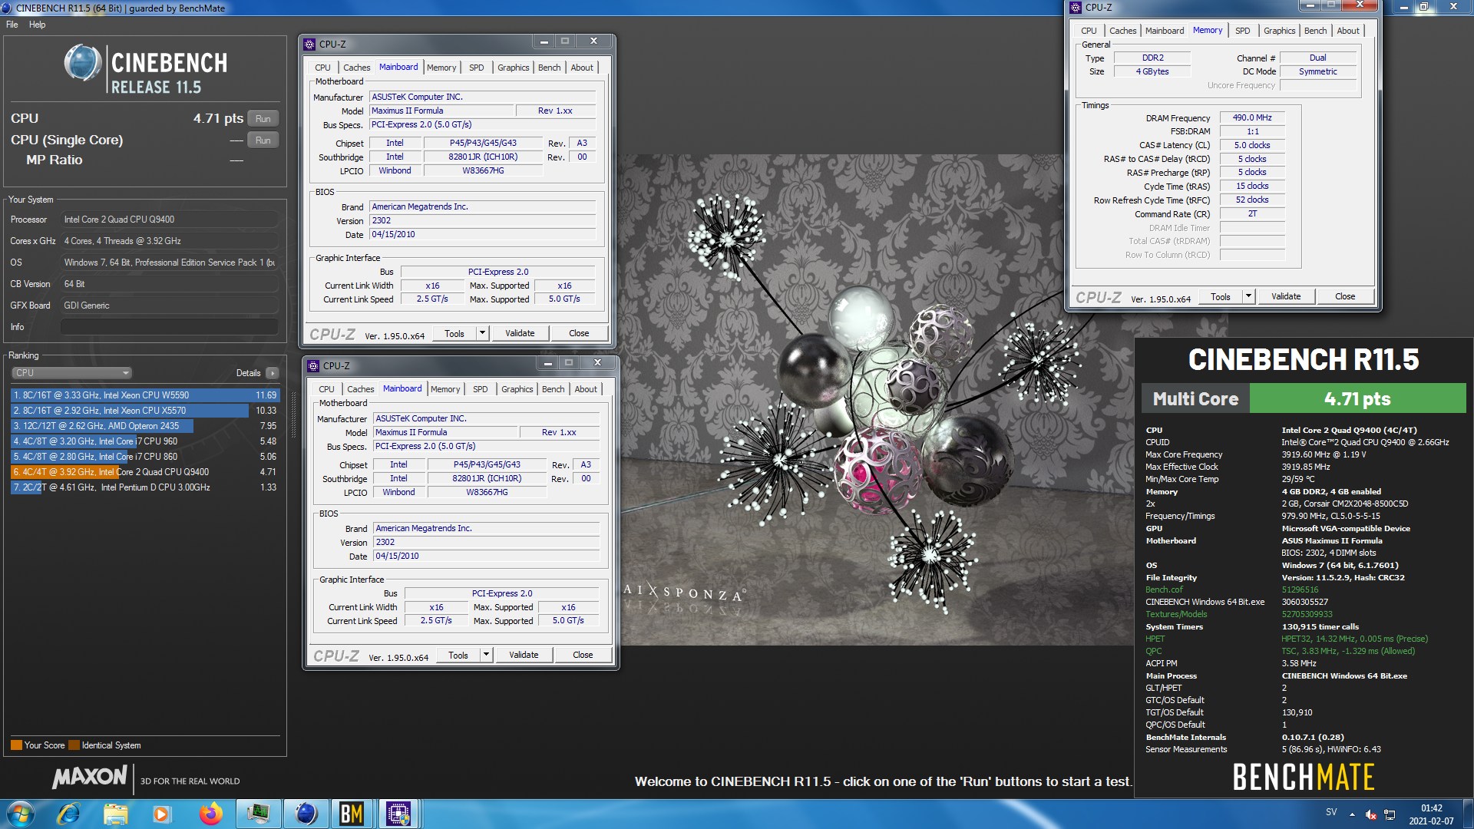Click into the Info text field
Screen dimensions: 1474x829
point(169,327)
